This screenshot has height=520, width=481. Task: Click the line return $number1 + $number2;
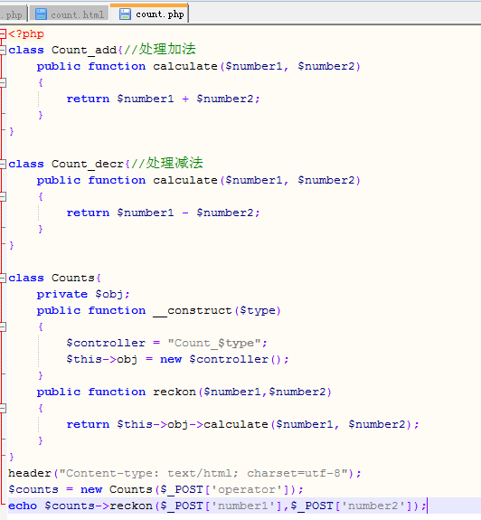(x=163, y=99)
